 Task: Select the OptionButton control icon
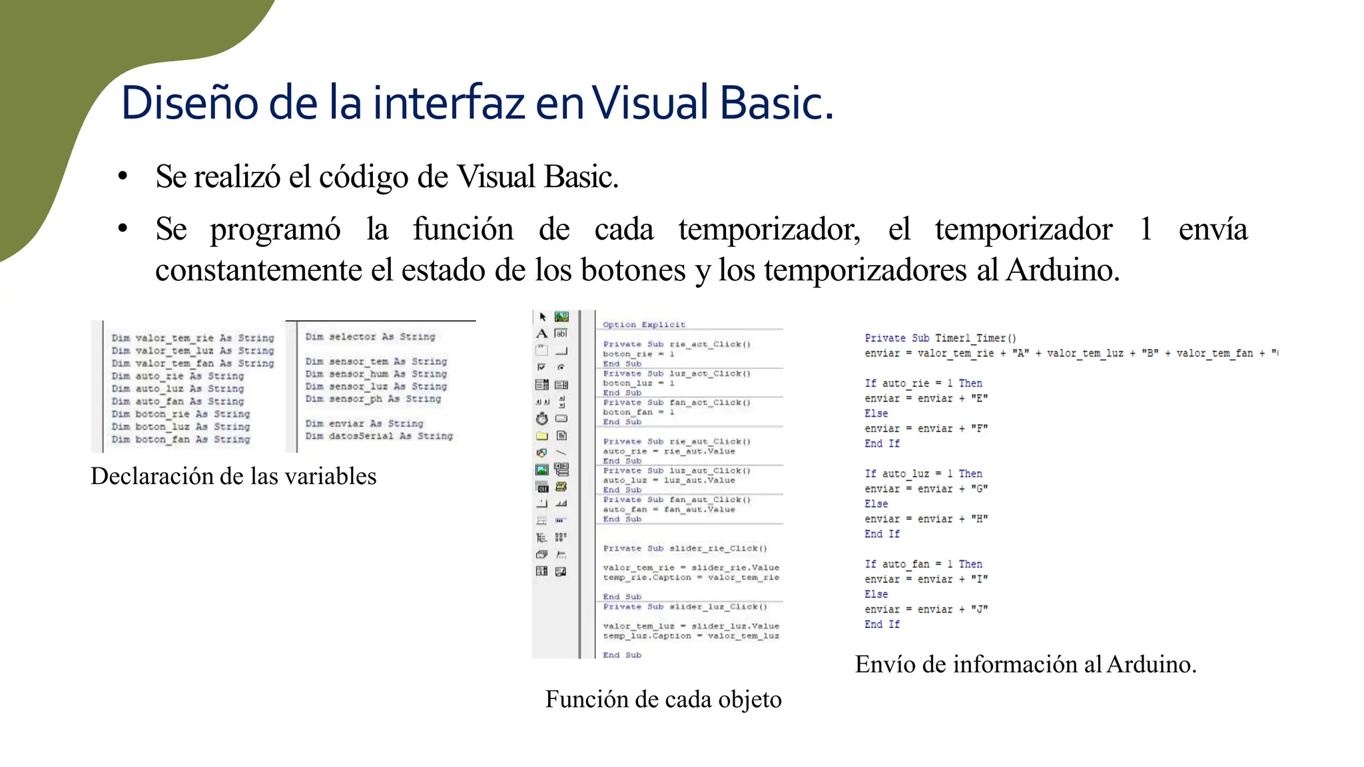coord(561,367)
